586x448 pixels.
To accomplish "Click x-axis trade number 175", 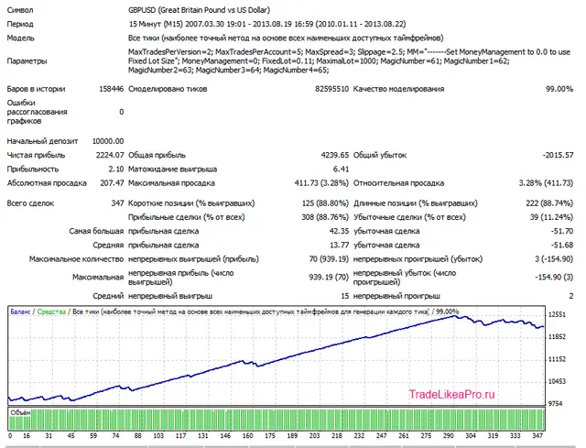I will pyautogui.click(x=270, y=436).
